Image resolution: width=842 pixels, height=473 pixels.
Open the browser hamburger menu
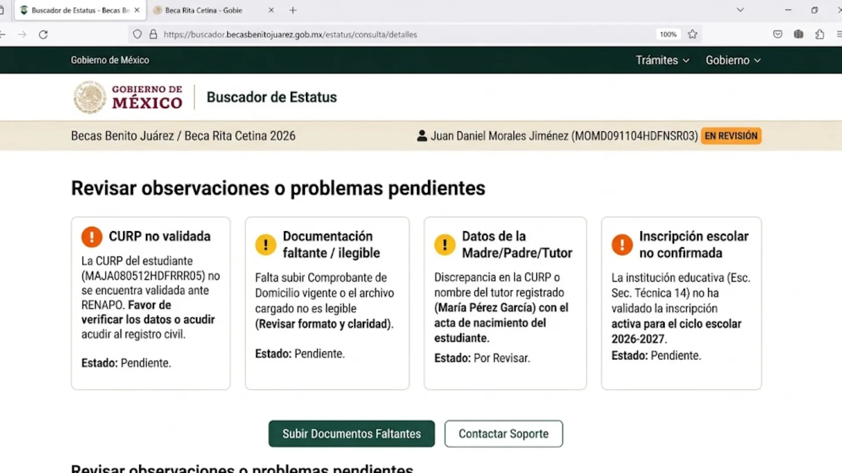click(839, 34)
